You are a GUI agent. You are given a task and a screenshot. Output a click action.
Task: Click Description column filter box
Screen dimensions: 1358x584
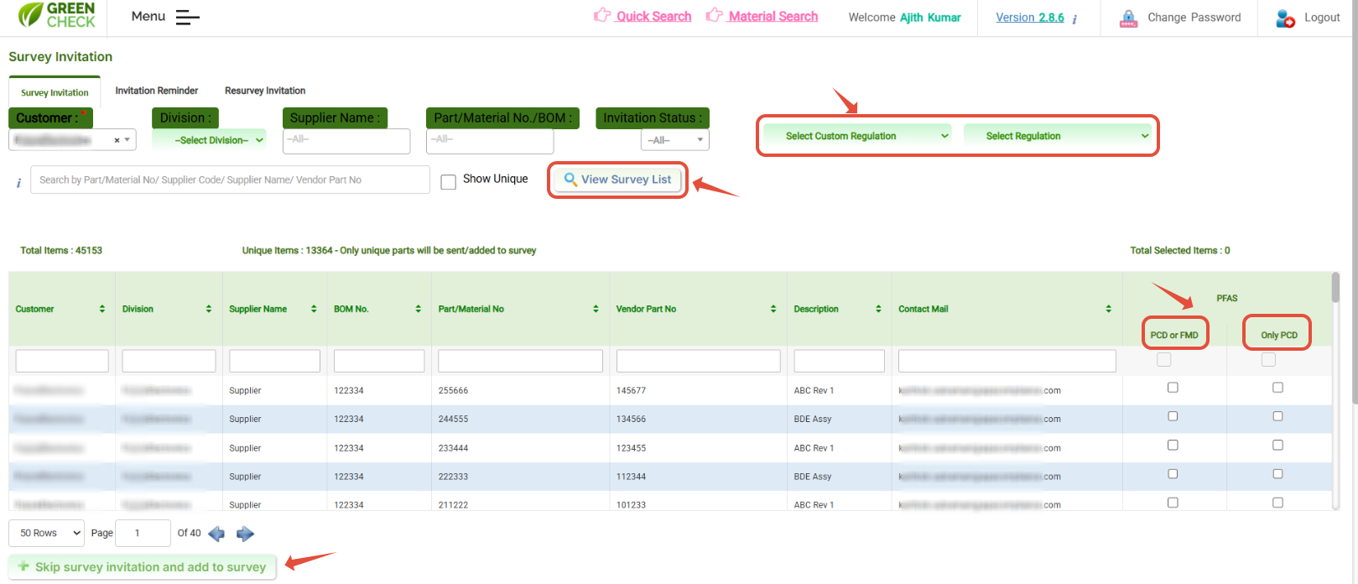pos(839,361)
